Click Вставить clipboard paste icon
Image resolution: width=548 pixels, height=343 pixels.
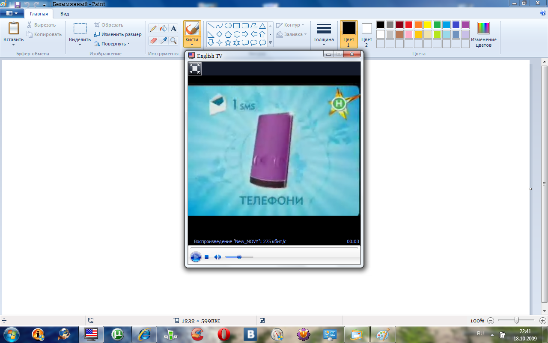[13, 29]
